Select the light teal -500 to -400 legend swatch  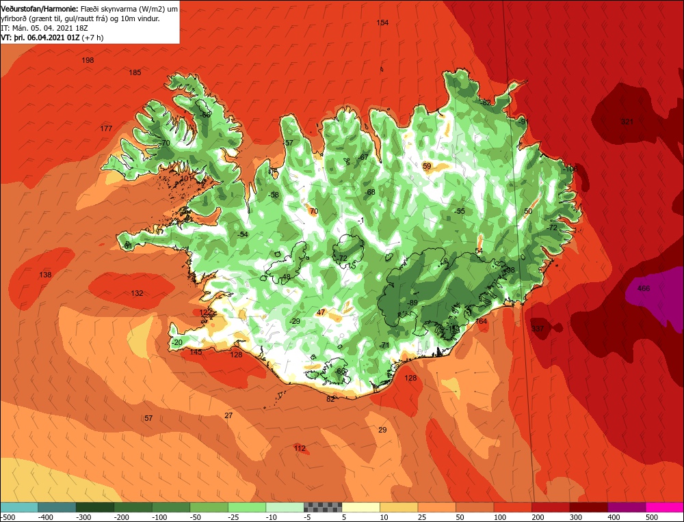(19, 507)
